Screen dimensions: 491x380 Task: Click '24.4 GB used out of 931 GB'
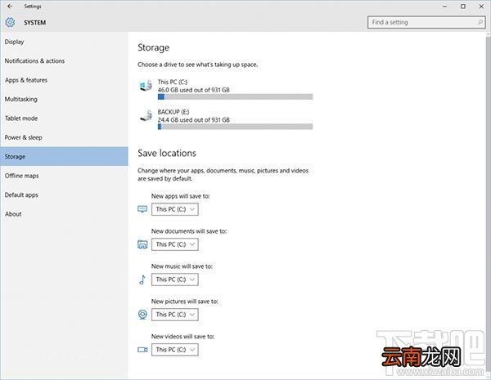[x=193, y=120]
